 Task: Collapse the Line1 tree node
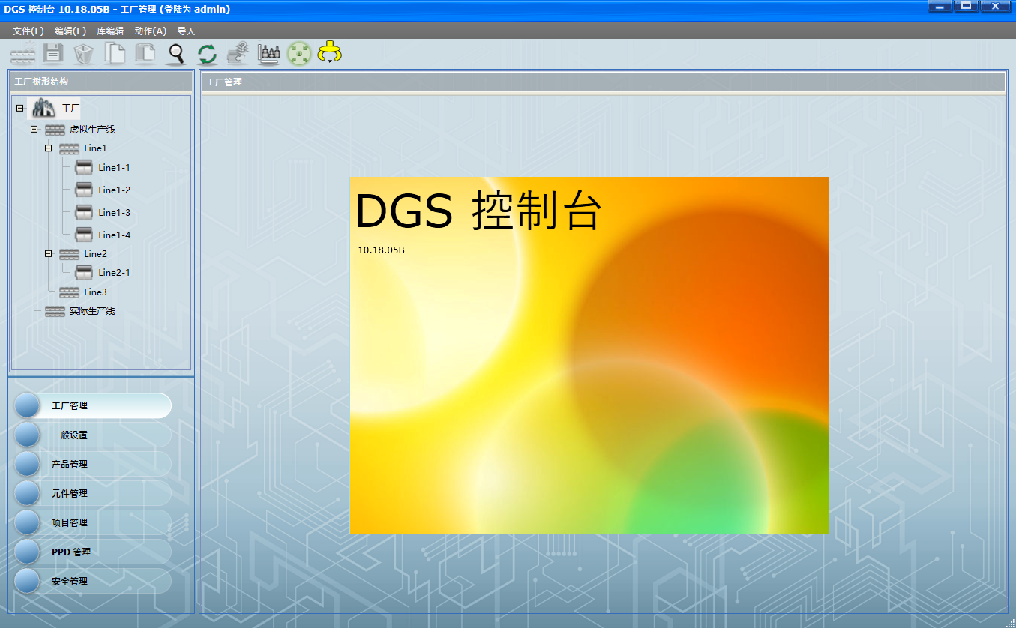coord(48,148)
